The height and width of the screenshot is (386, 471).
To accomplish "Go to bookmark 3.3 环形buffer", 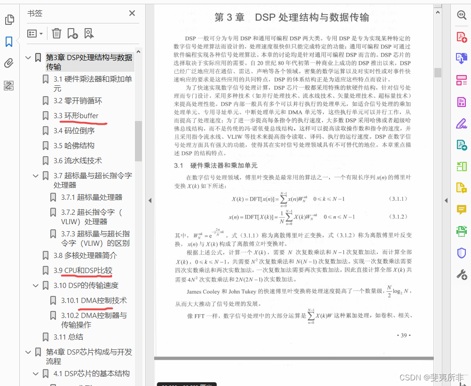I will tap(76, 116).
